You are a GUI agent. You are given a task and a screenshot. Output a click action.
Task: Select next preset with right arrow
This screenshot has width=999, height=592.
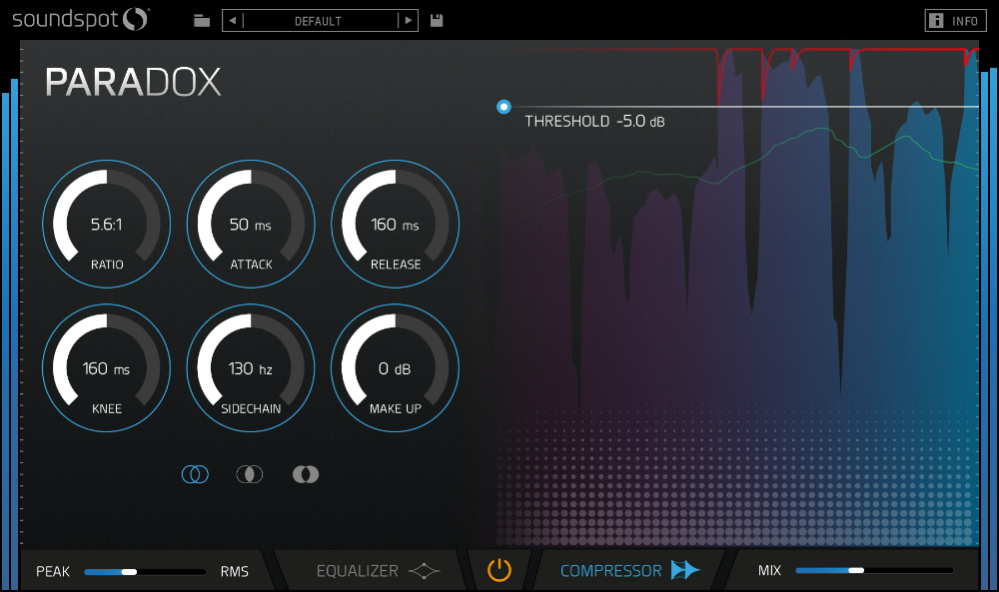(x=408, y=21)
